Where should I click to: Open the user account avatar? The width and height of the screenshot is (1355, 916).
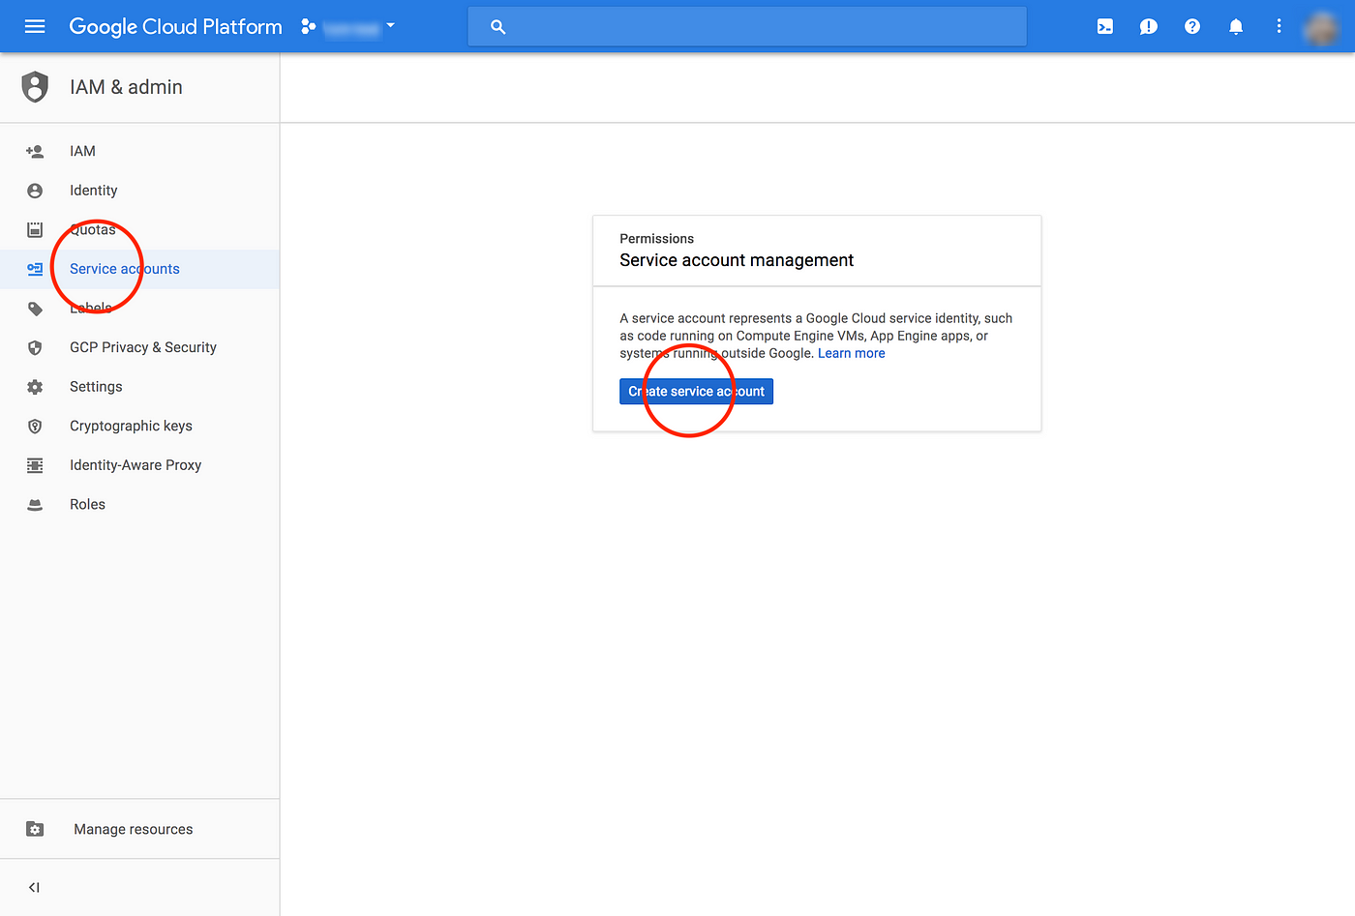(x=1322, y=27)
